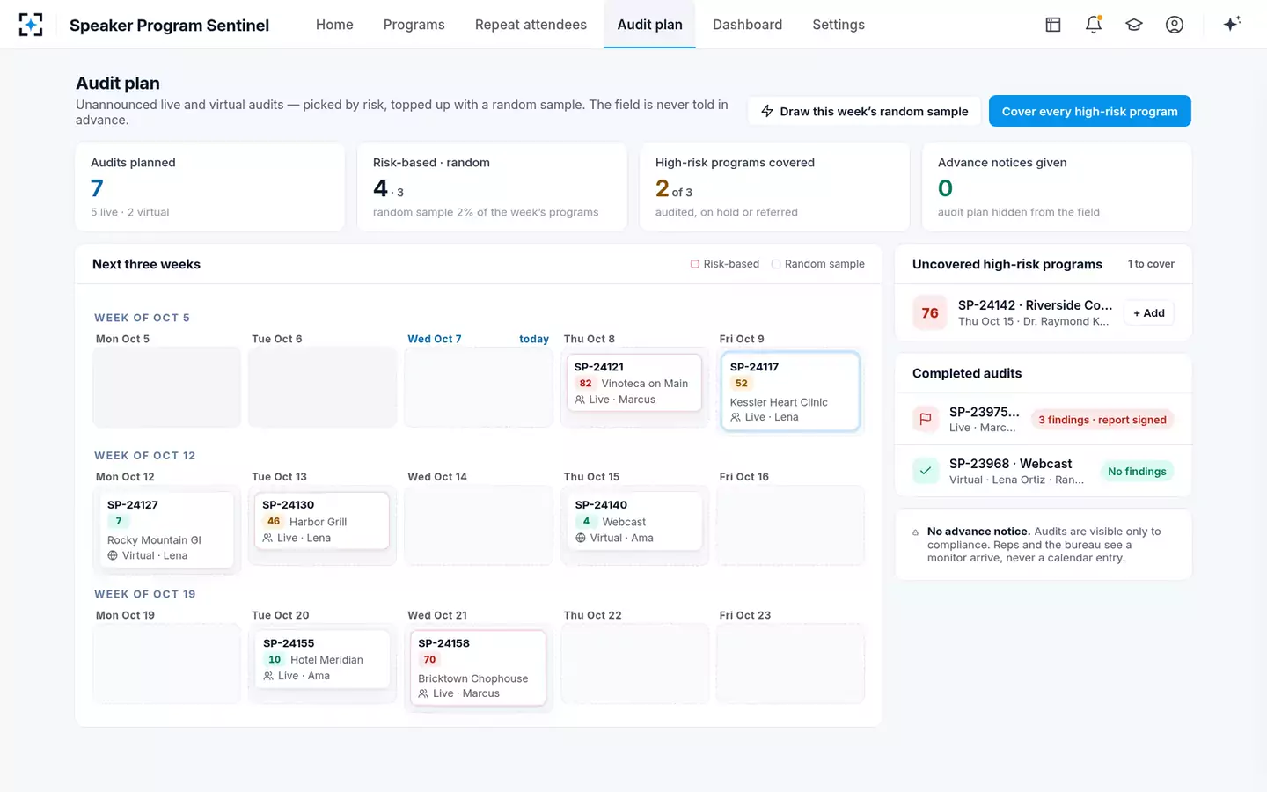
Task: Open the SP-24121 Vinoteca on Main audit card
Action: click(634, 383)
